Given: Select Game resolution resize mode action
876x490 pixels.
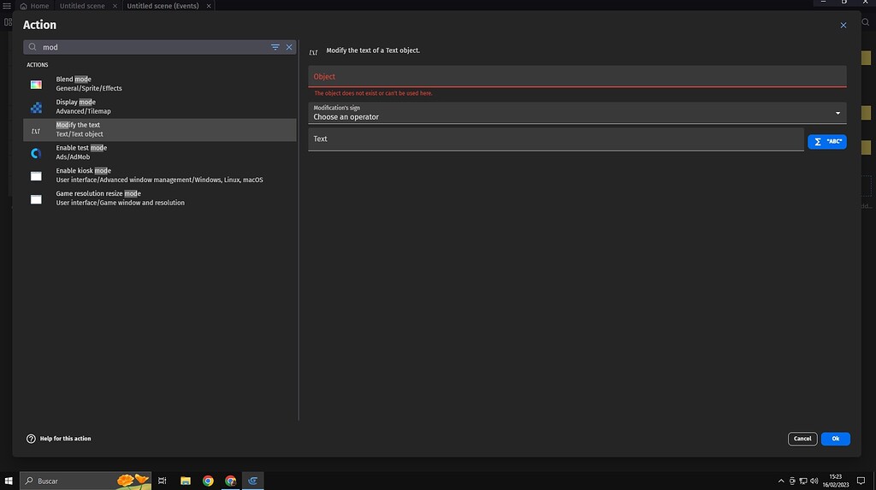Looking at the screenshot, I should [x=160, y=198].
